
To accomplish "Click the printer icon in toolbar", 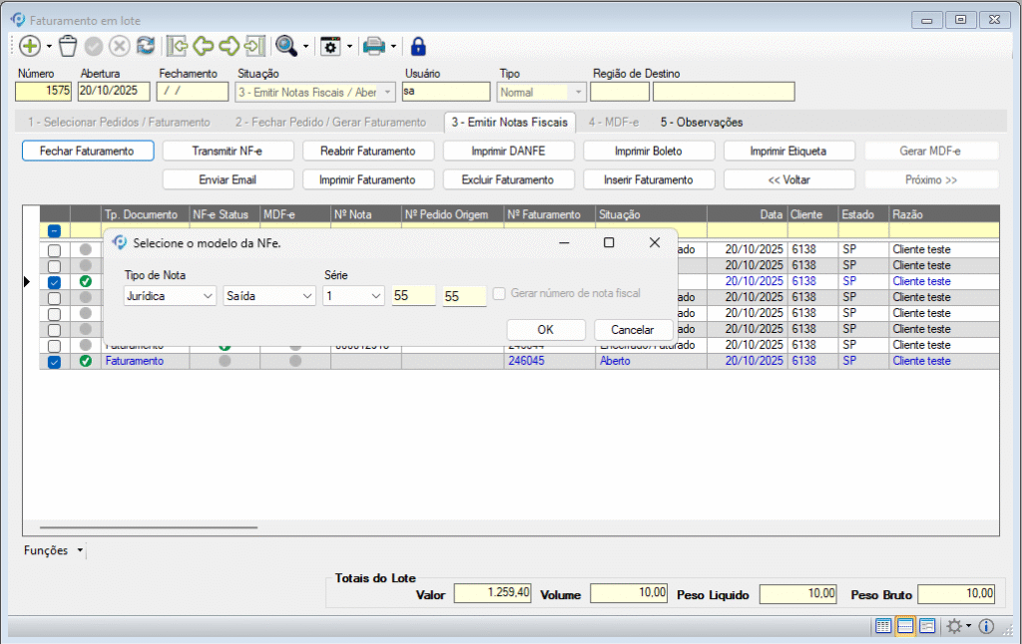I will [x=373, y=46].
